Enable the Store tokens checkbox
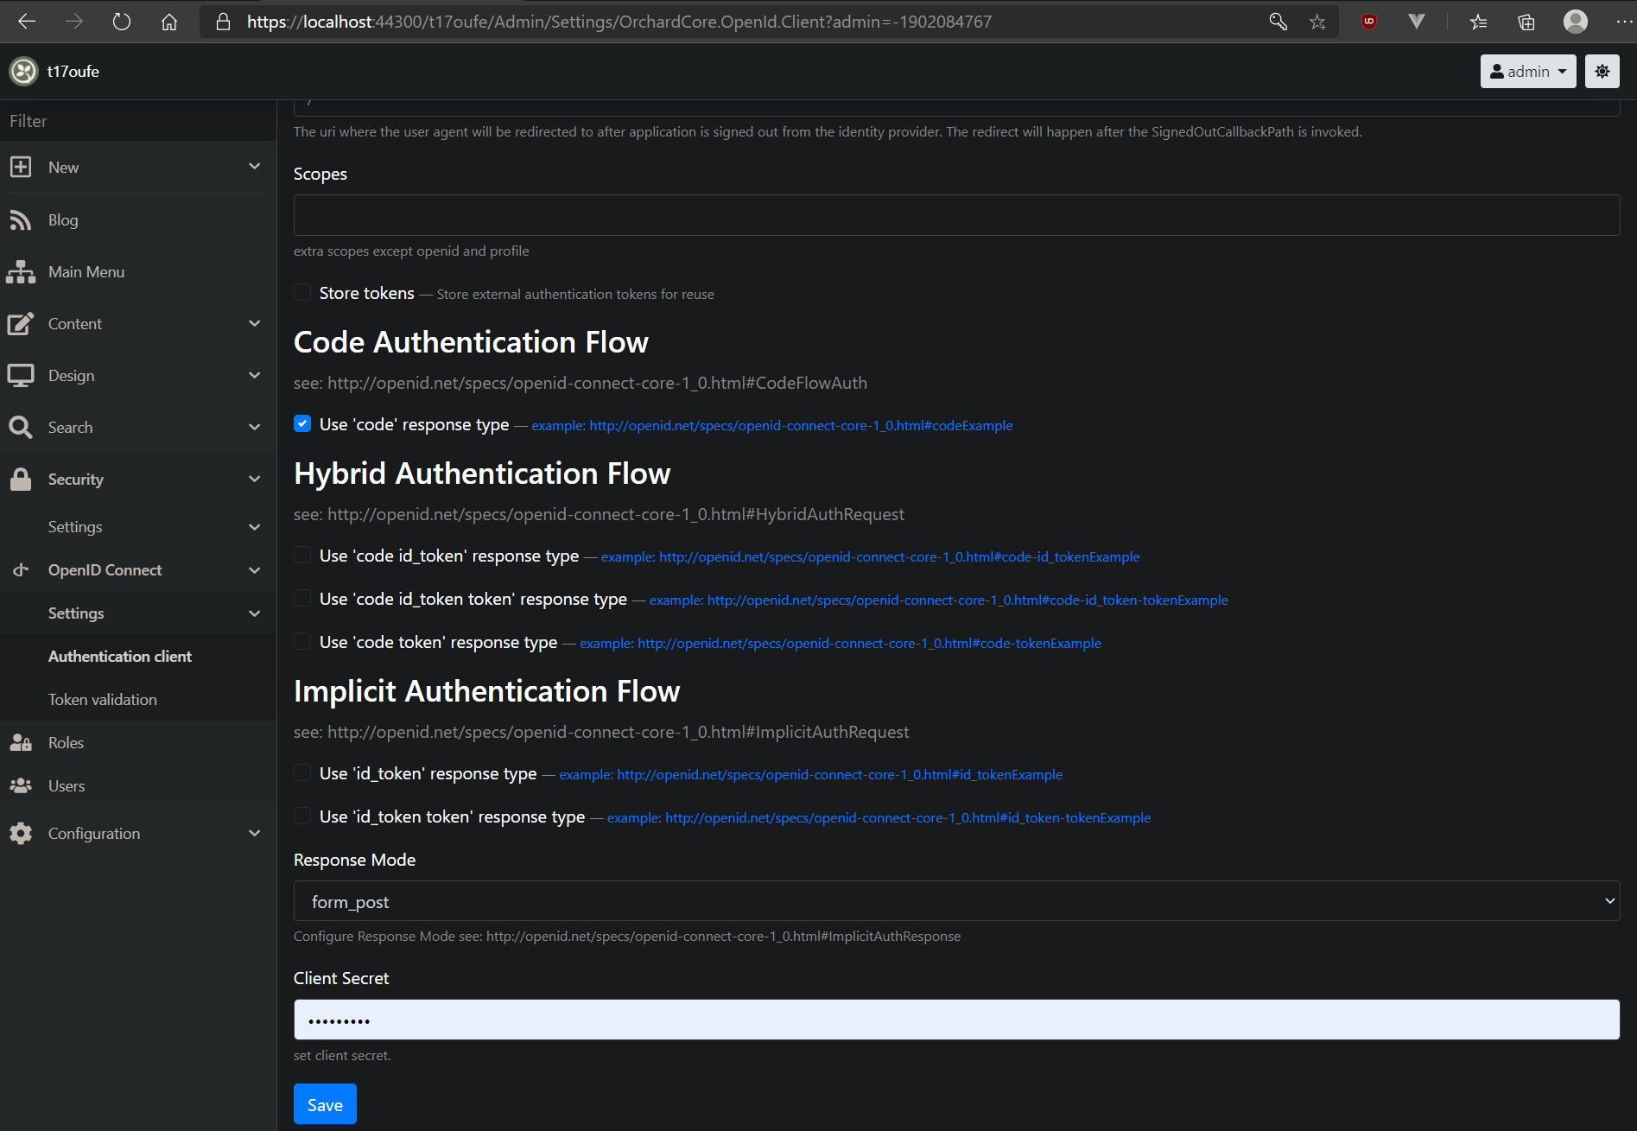 pos(302,293)
